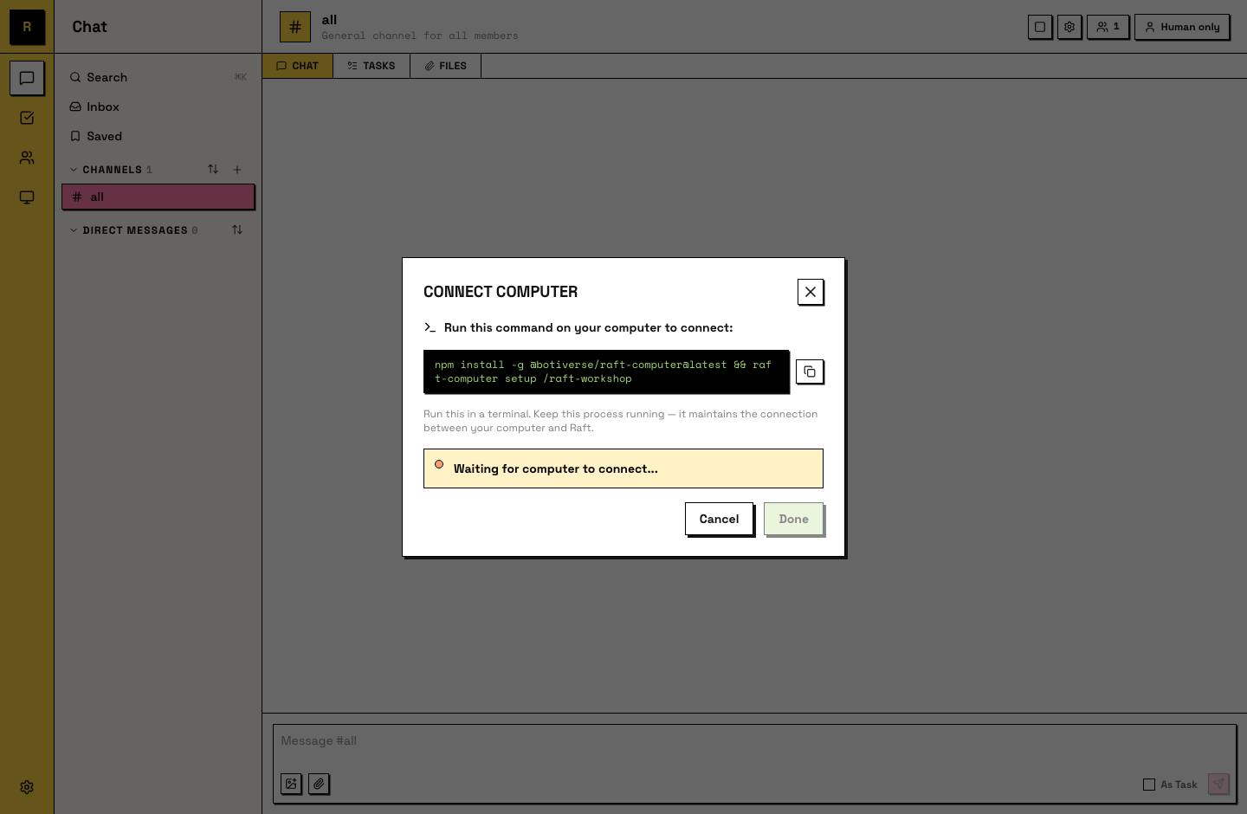The image size is (1247, 814).
Task: Switch to the Chat tab
Action: pos(298,66)
